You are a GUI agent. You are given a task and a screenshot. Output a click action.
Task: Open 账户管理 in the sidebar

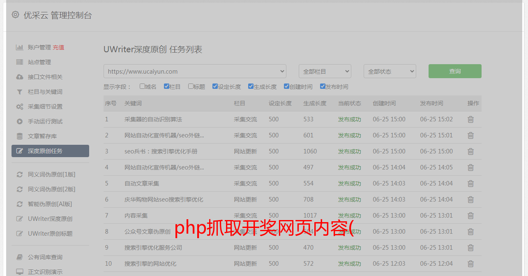39,47
